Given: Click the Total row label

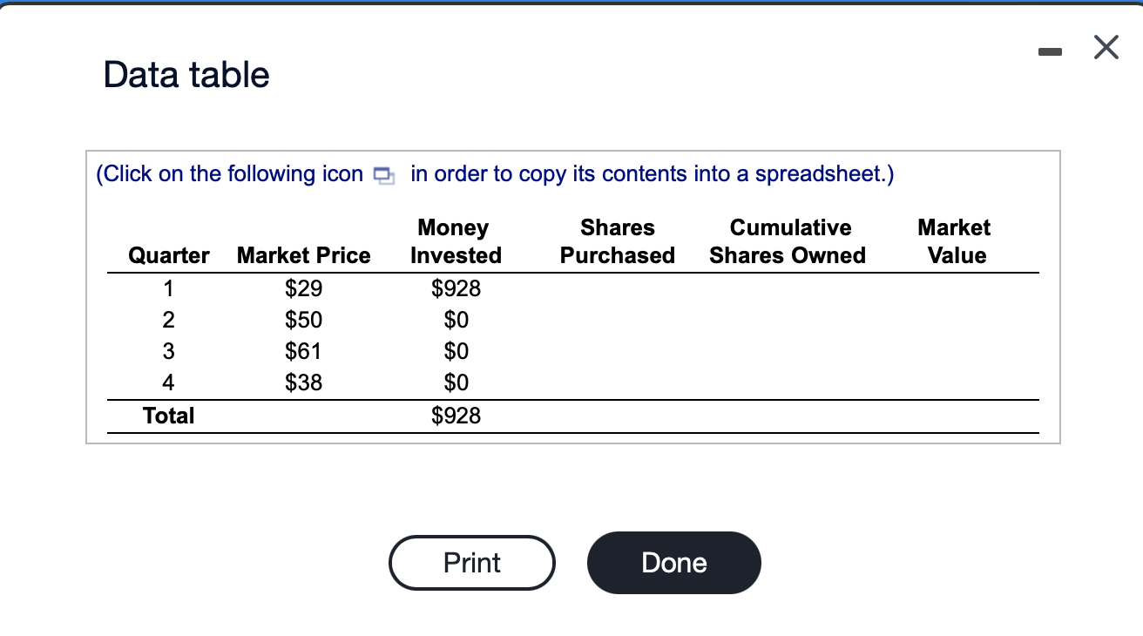Looking at the screenshot, I should point(169,416).
